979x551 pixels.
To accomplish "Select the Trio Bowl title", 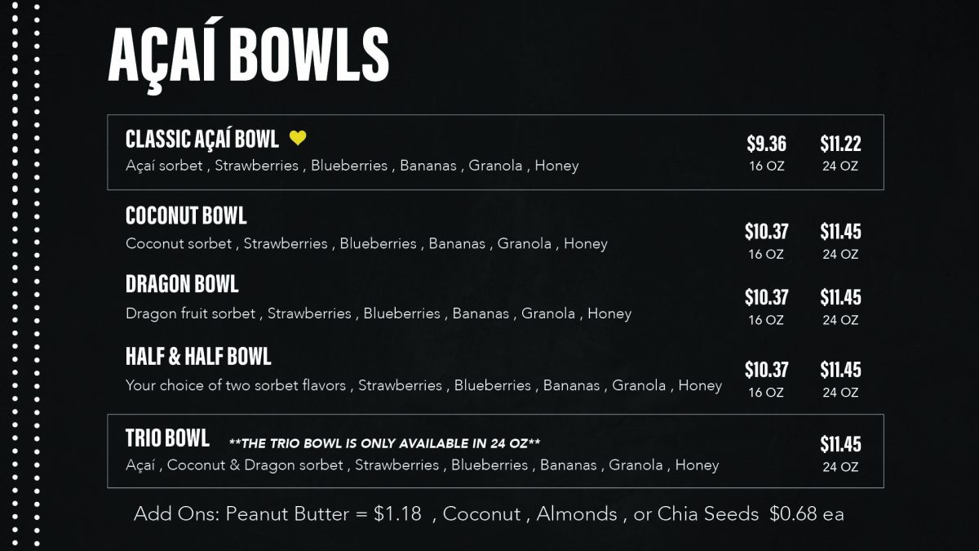I will 167,438.
